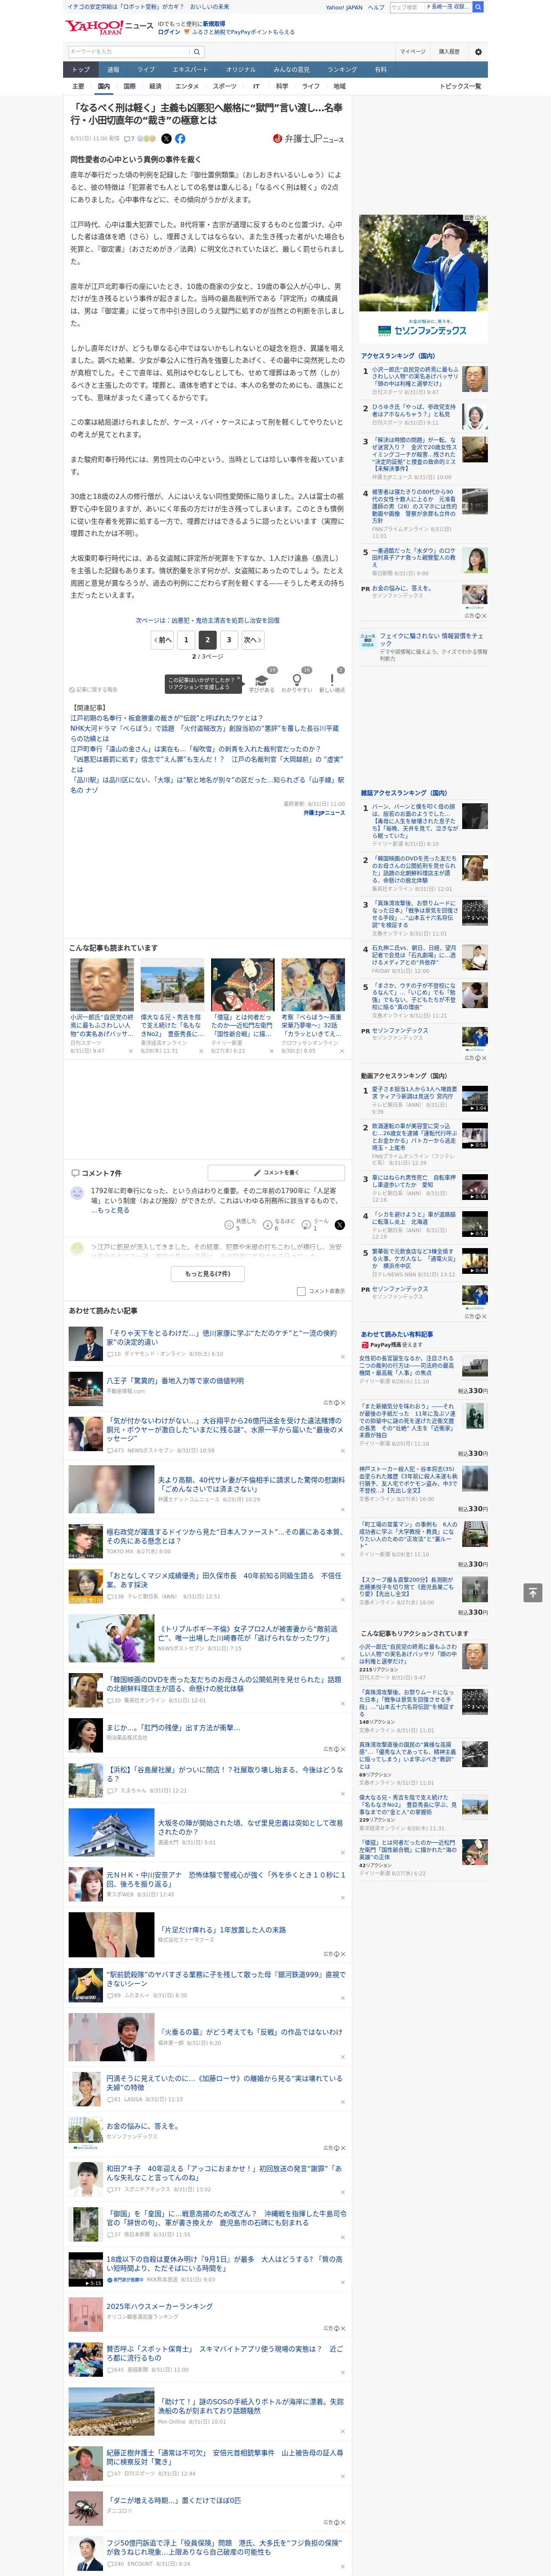The height and width of the screenshot is (2576, 551).
Task: React with the わかりやすい lightbulb icon
Action: coord(297,680)
